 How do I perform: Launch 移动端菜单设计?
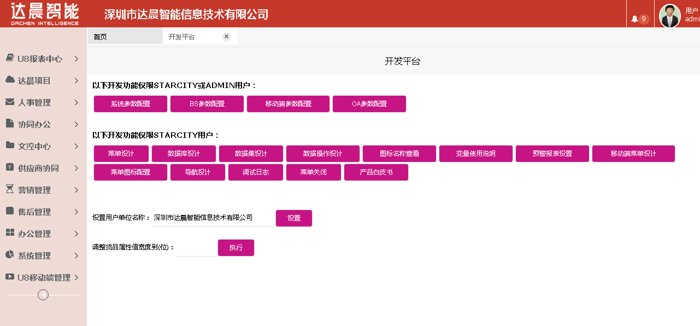click(634, 154)
